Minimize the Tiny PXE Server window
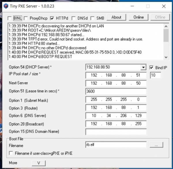This screenshot has height=169, width=173. click(x=132, y=6)
